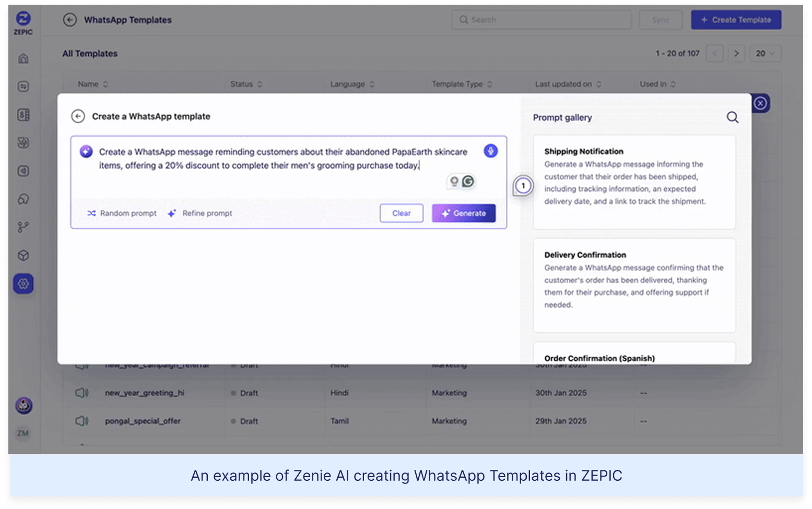Click Refine prompt option
This screenshot has width=812, height=509.
(x=201, y=213)
